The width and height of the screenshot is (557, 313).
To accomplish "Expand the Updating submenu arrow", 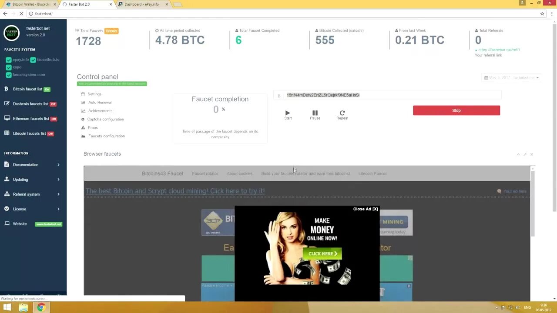I will tap(58, 180).
